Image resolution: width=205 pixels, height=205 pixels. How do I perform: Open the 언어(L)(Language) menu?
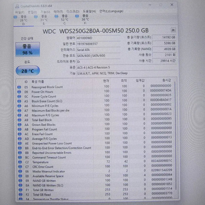click(x=111, y=11)
